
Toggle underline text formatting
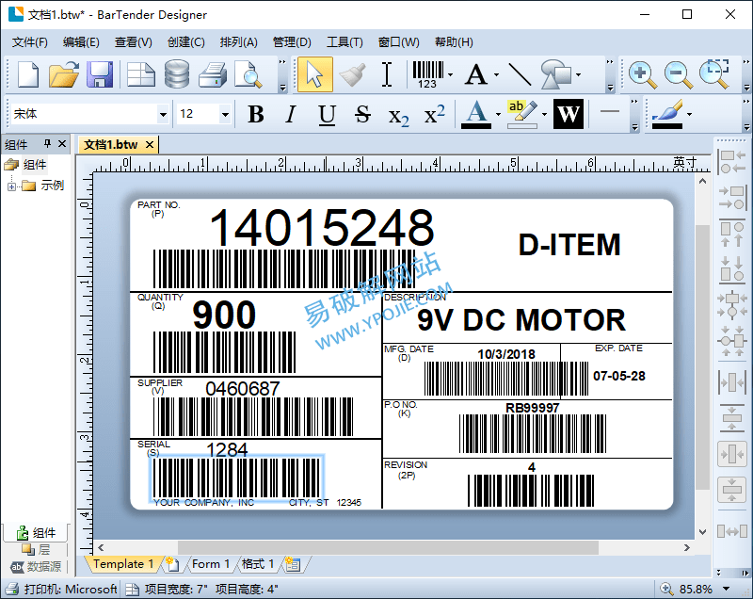(x=327, y=114)
